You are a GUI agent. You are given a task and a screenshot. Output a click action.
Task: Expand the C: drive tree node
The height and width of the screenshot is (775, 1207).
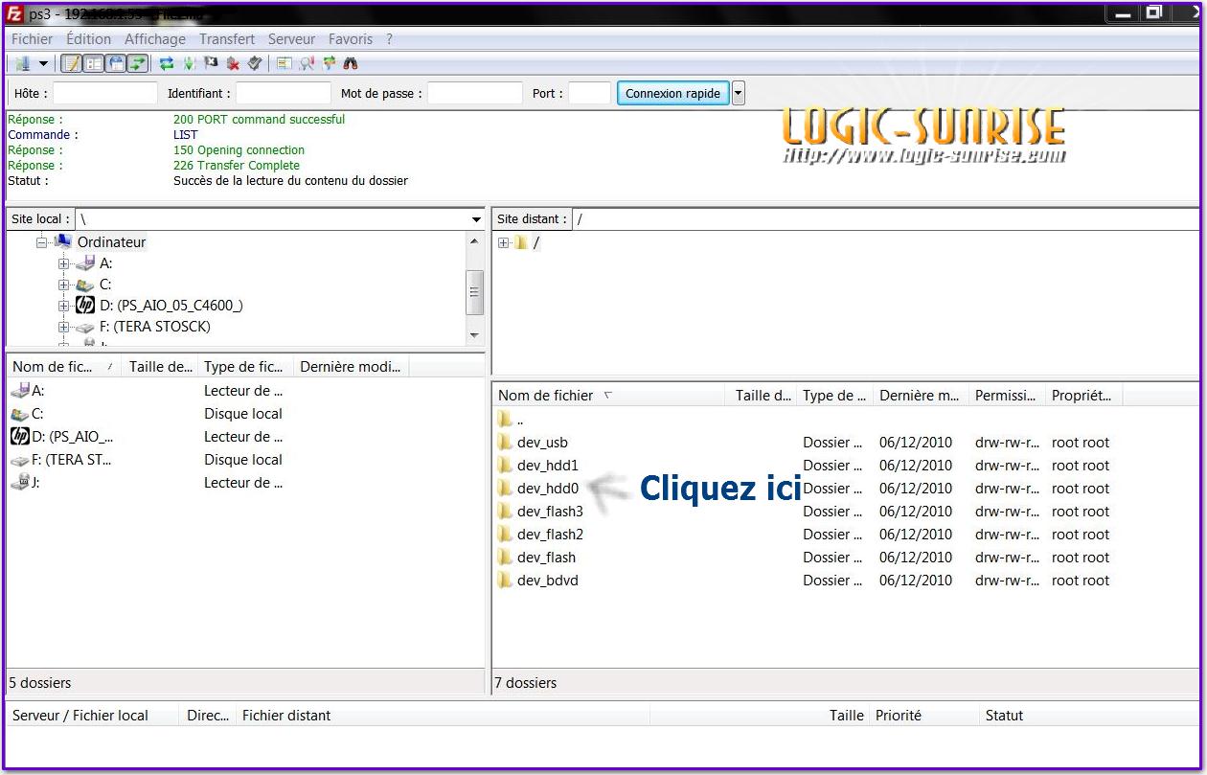click(x=63, y=285)
